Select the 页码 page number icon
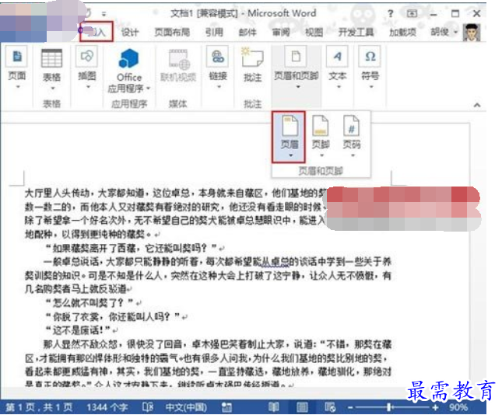Image resolution: width=502 pixels, height=415 pixels. pyautogui.click(x=351, y=125)
